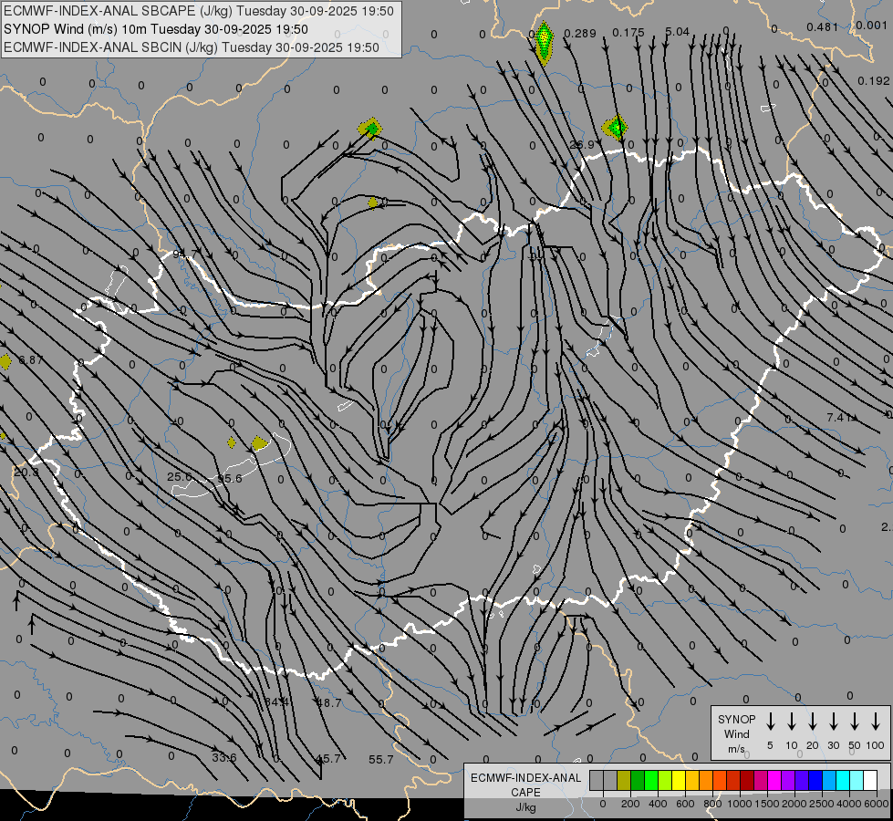Select the SYNOP Wind 10m layer title
The height and width of the screenshot is (821, 893).
pos(161,29)
